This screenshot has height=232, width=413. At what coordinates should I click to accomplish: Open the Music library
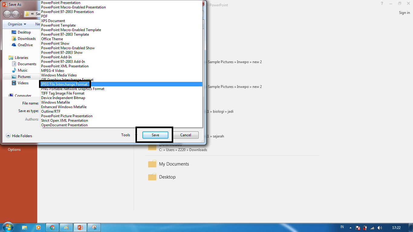pos(20,70)
